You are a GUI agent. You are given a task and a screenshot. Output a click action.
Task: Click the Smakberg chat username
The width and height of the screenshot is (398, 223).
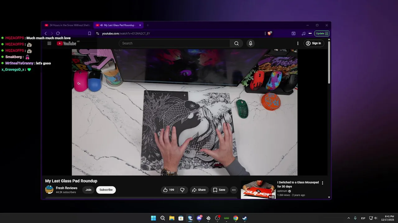[14, 57]
